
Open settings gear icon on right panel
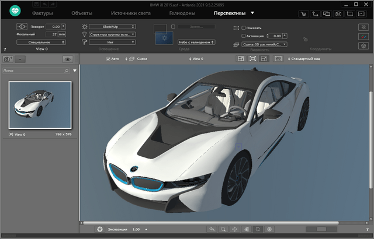tap(363, 45)
